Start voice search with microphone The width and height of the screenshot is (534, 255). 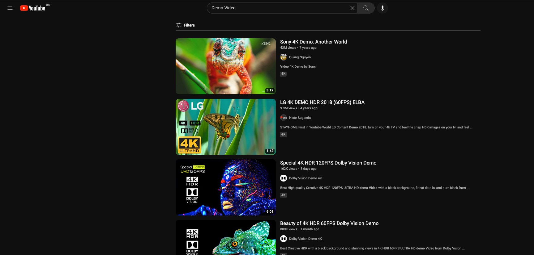click(x=382, y=8)
